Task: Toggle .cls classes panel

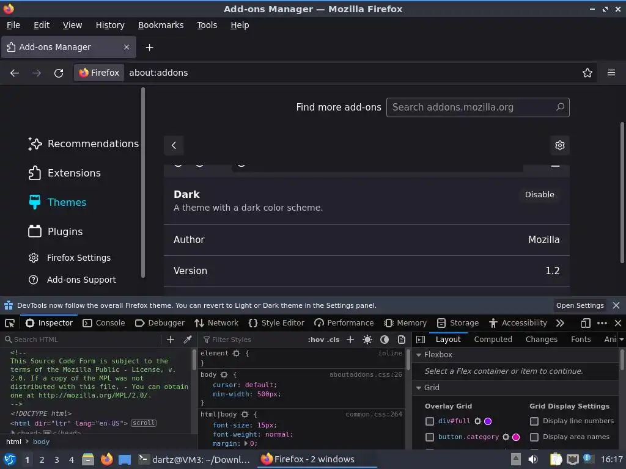Action: pos(333,340)
